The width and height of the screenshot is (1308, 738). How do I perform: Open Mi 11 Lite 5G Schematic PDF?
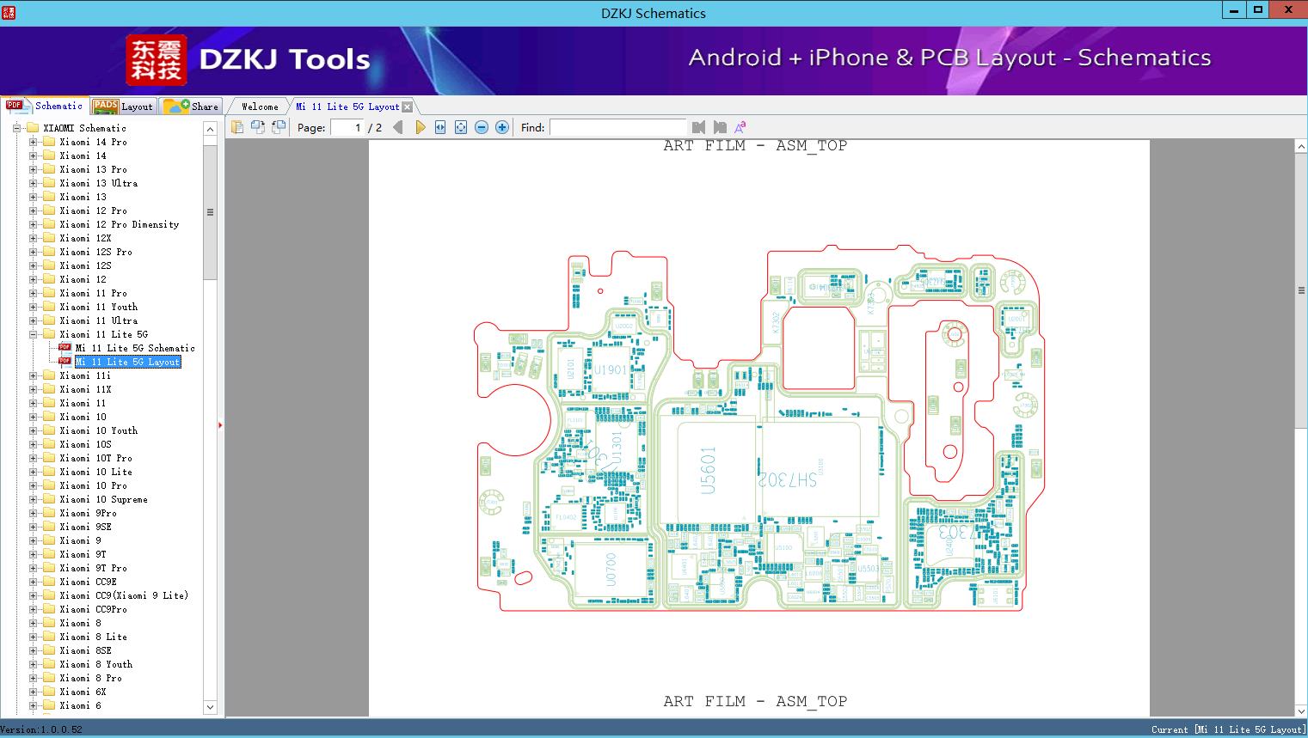pos(135,348)
